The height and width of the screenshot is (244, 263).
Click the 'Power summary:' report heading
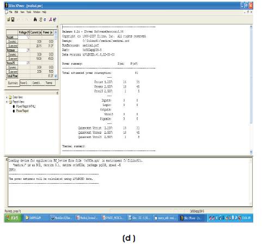pos(72,64)
